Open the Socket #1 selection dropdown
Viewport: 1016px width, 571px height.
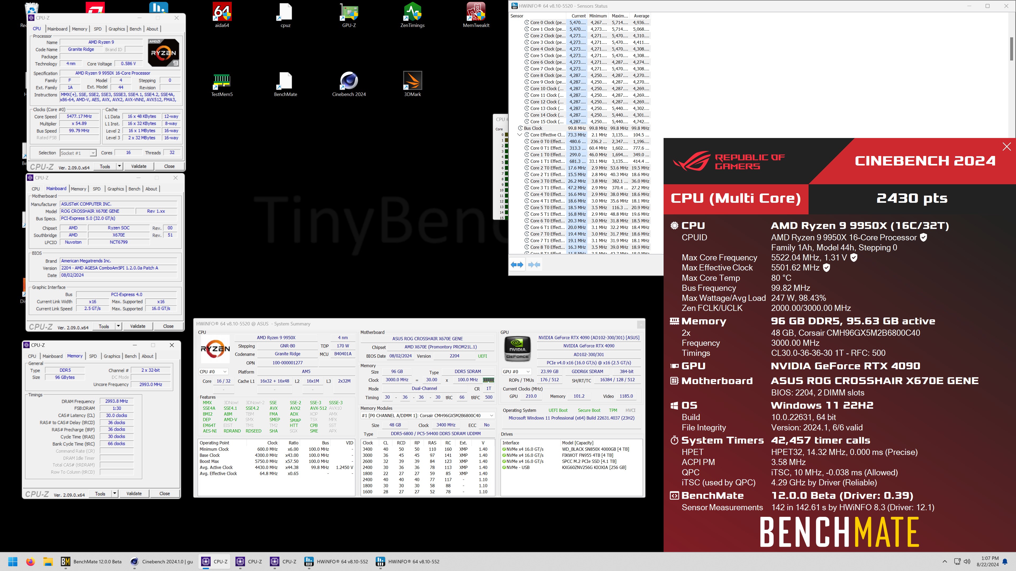point(78,153)
